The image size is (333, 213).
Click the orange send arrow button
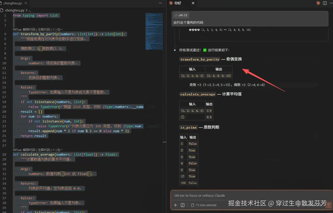coord(328,205)
